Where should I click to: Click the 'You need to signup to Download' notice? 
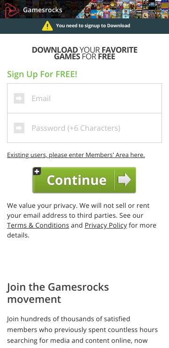point(93,25)
